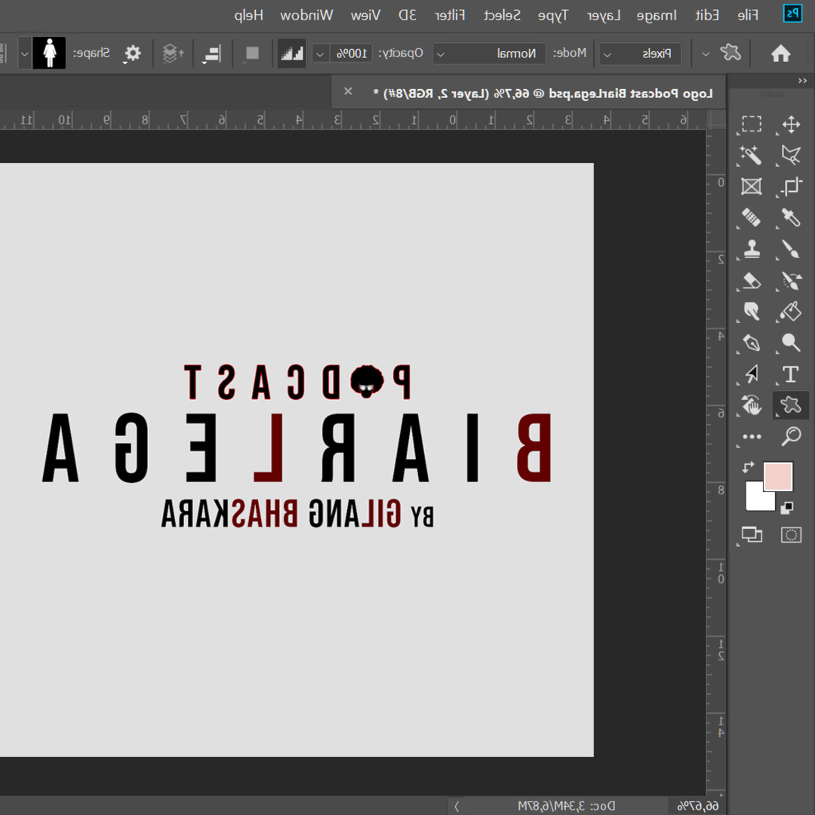Select the Clone Stamp tool
The width and height of the screenshot is (815, 815).
pos(752,249)
